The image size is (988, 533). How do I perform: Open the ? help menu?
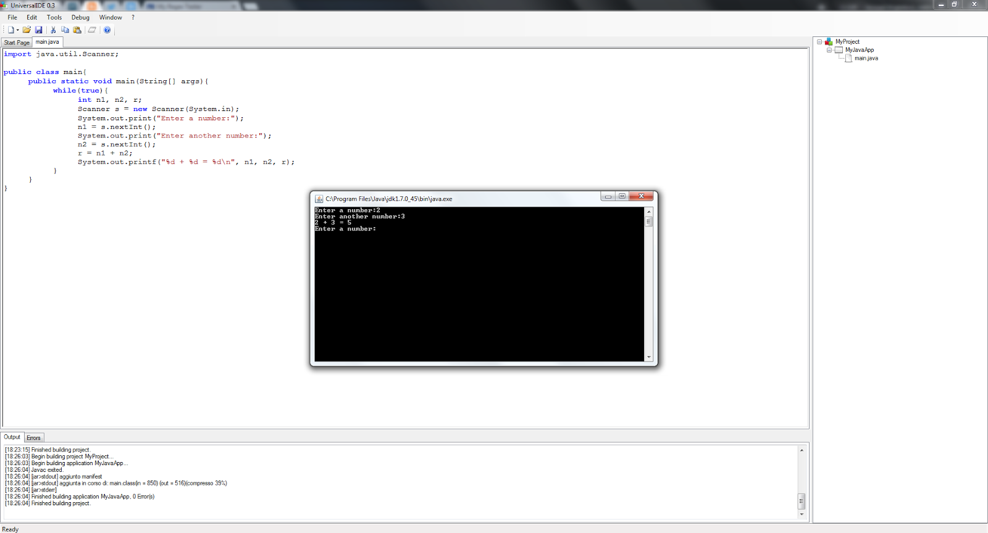133,17
